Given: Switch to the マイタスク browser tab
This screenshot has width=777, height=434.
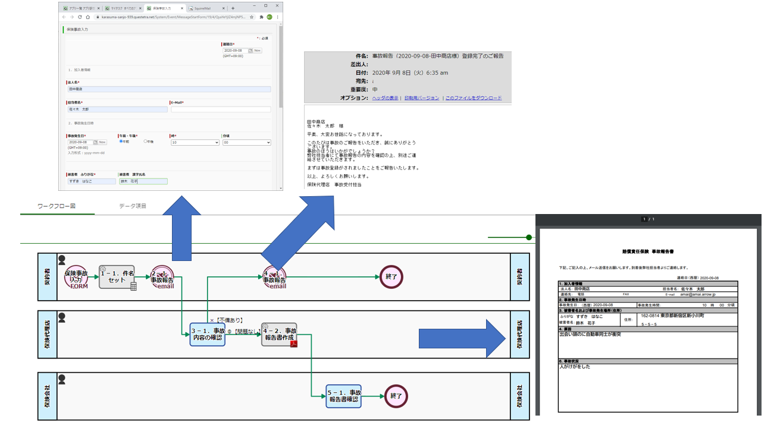Looking at the screenshot, I should point(122,9).
